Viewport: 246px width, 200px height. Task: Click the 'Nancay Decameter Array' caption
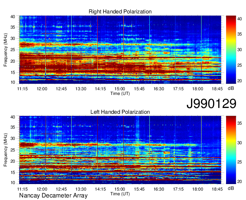tap(53, 196)
